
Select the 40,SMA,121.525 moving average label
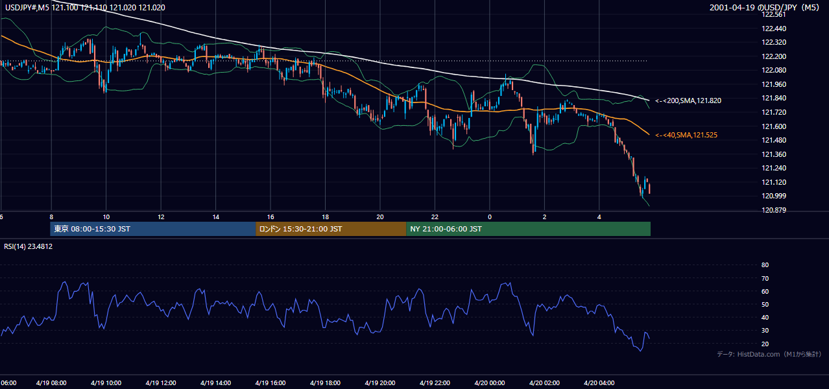click(686, 135)
